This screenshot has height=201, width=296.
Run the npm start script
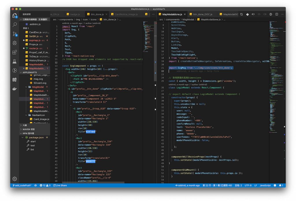pos(33,142)
